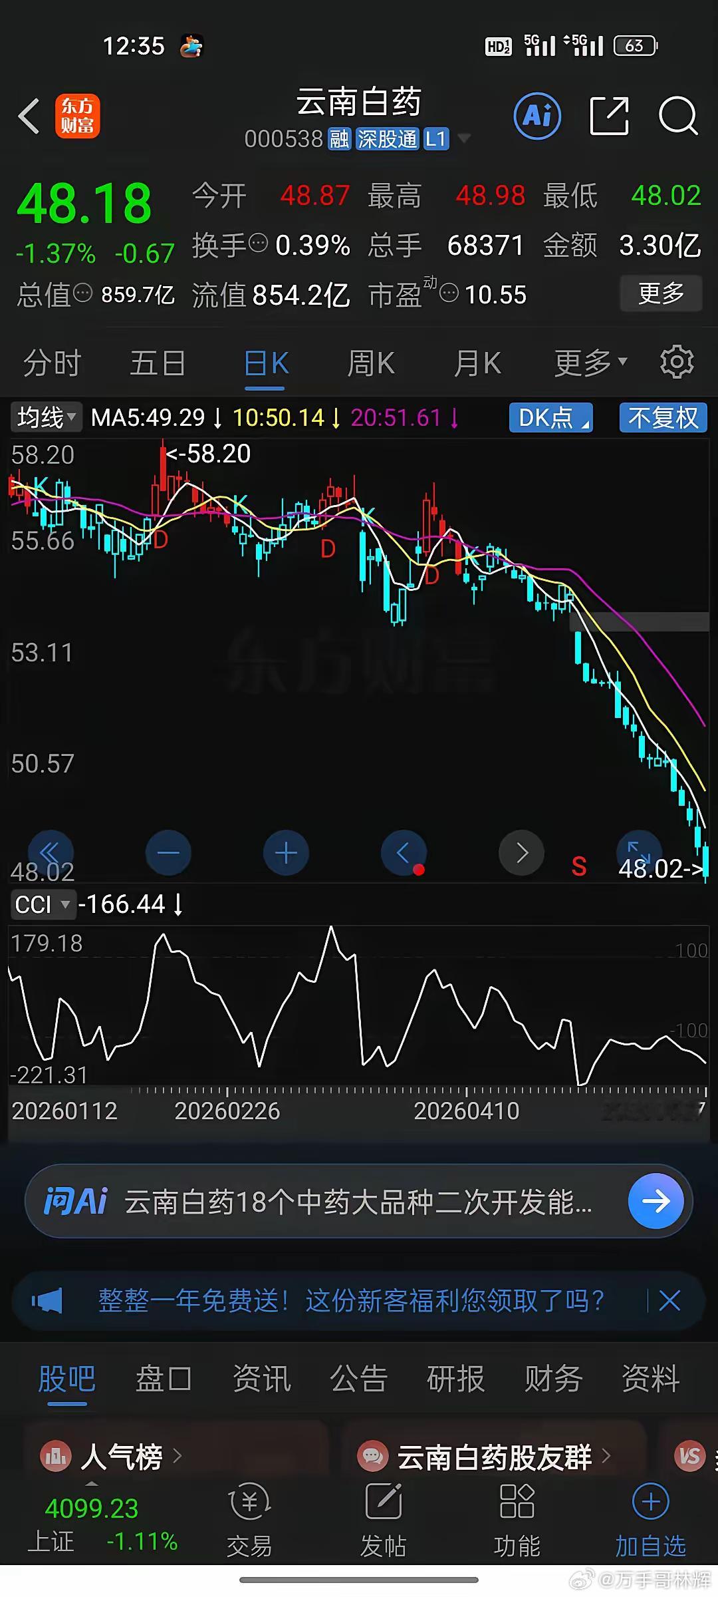Open chart settings gear icon
Viewport: 718px width, 1597px height.
[x=677, y=362]
